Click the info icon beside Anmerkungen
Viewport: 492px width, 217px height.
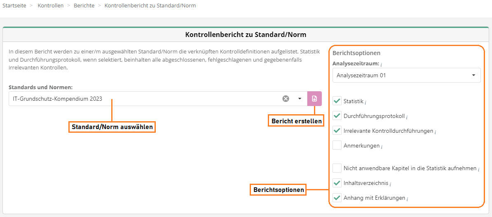(382, 147)
